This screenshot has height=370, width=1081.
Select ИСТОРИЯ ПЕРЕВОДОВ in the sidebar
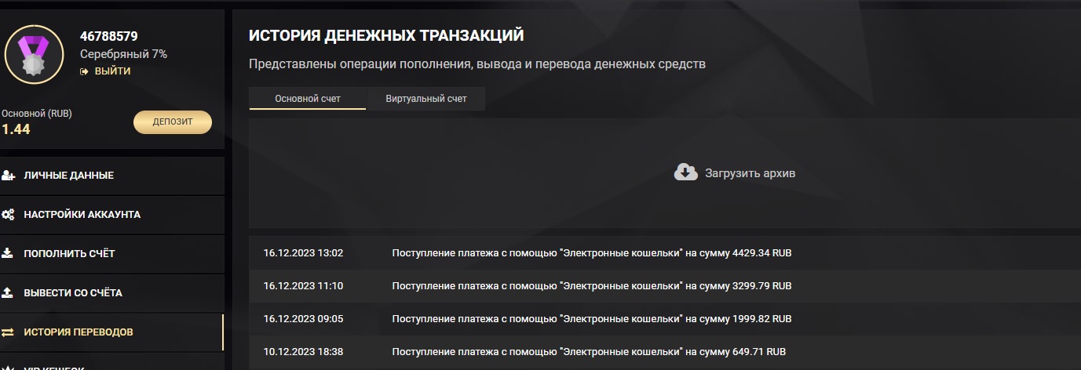point(112,332)
